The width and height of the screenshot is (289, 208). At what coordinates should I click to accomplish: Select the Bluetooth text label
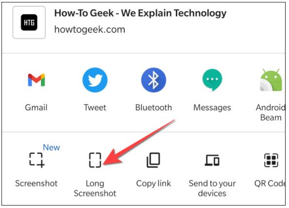click(x=153, y=108)
